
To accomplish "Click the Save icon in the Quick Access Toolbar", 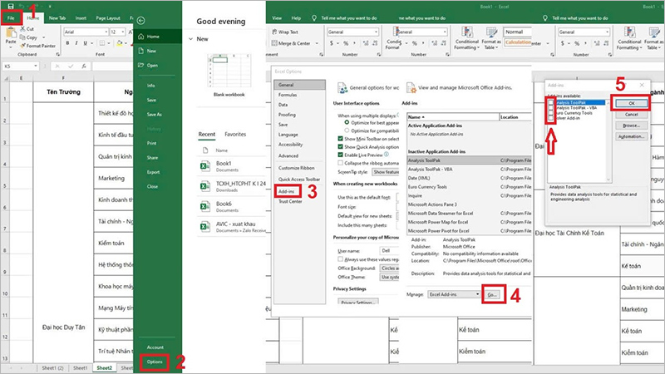I will click(x=11, y=7).
